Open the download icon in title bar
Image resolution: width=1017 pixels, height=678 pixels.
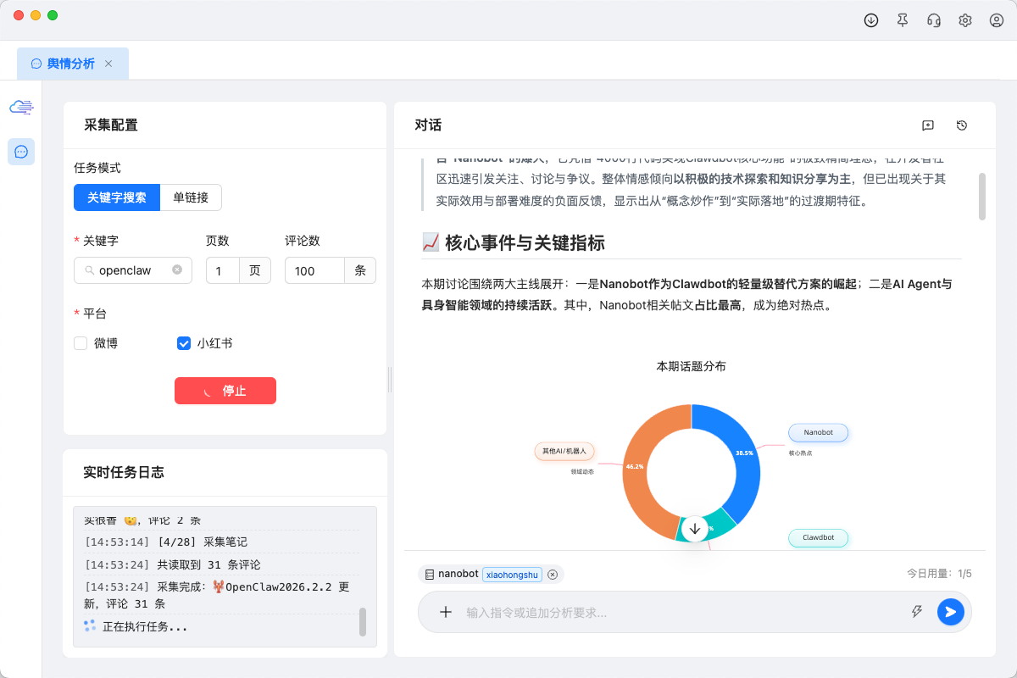[871, 20]
